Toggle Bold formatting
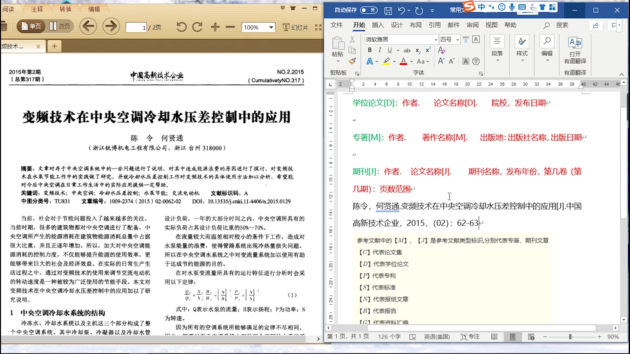This screenshot has width=630, height=354. coord(370,50)
